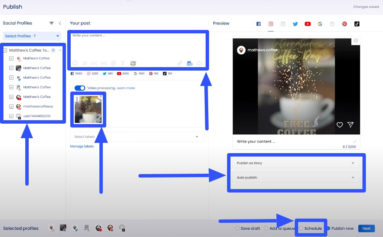Show Pinterest preview tab
383x237 pixels.
click(x=344, y=24)
